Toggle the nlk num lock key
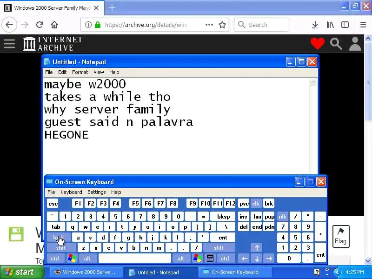This screenshot has width=372, height=279. pyautogui.click(x=282, y=216)
